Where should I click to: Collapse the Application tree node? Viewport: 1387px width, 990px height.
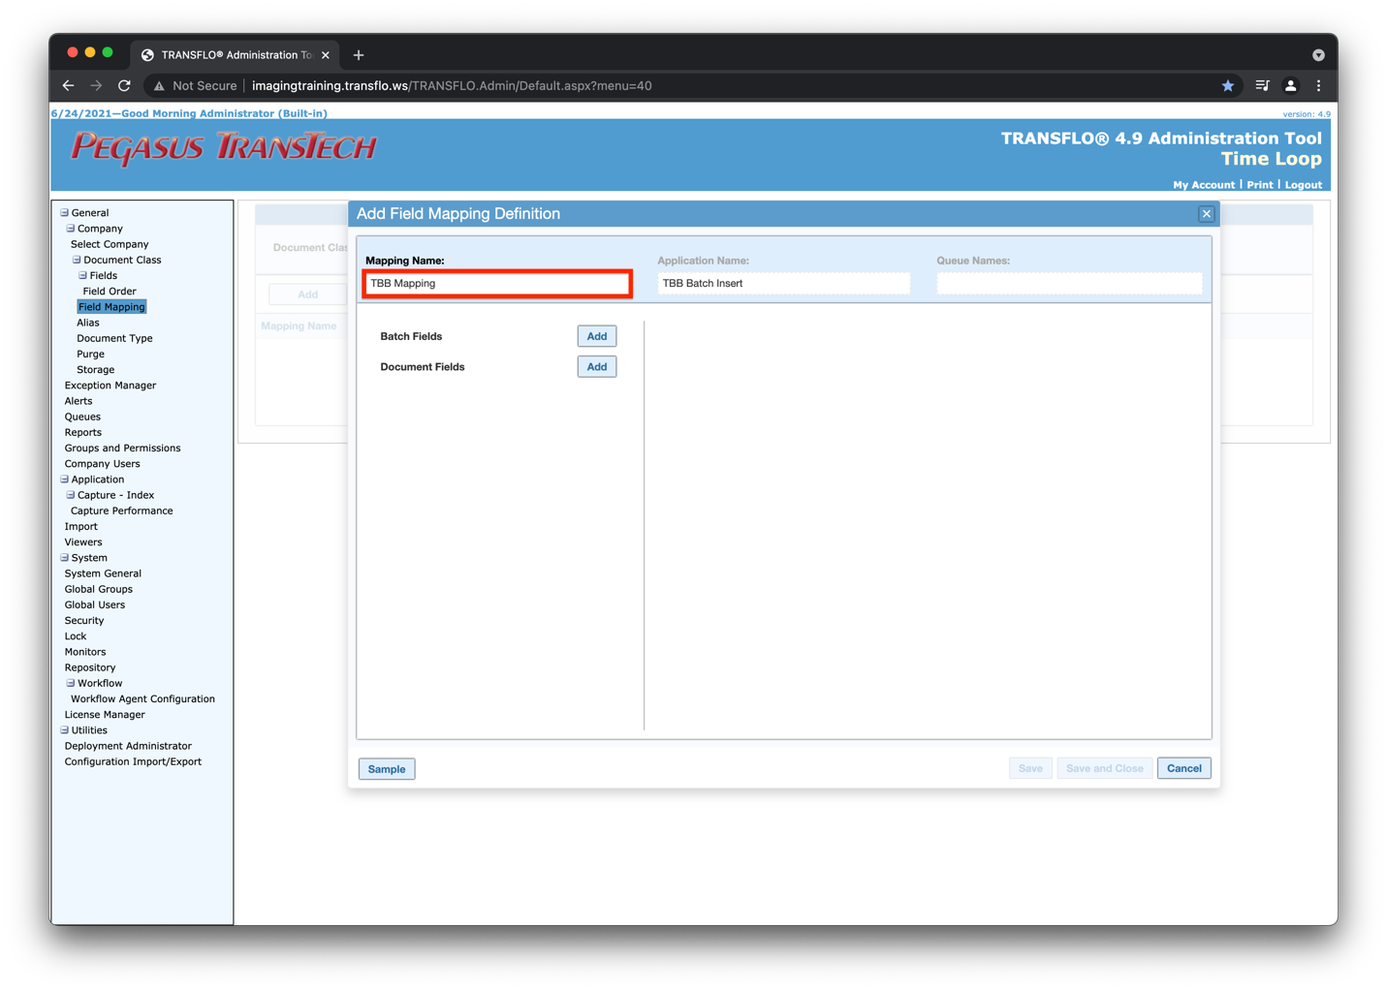point(65,480)
